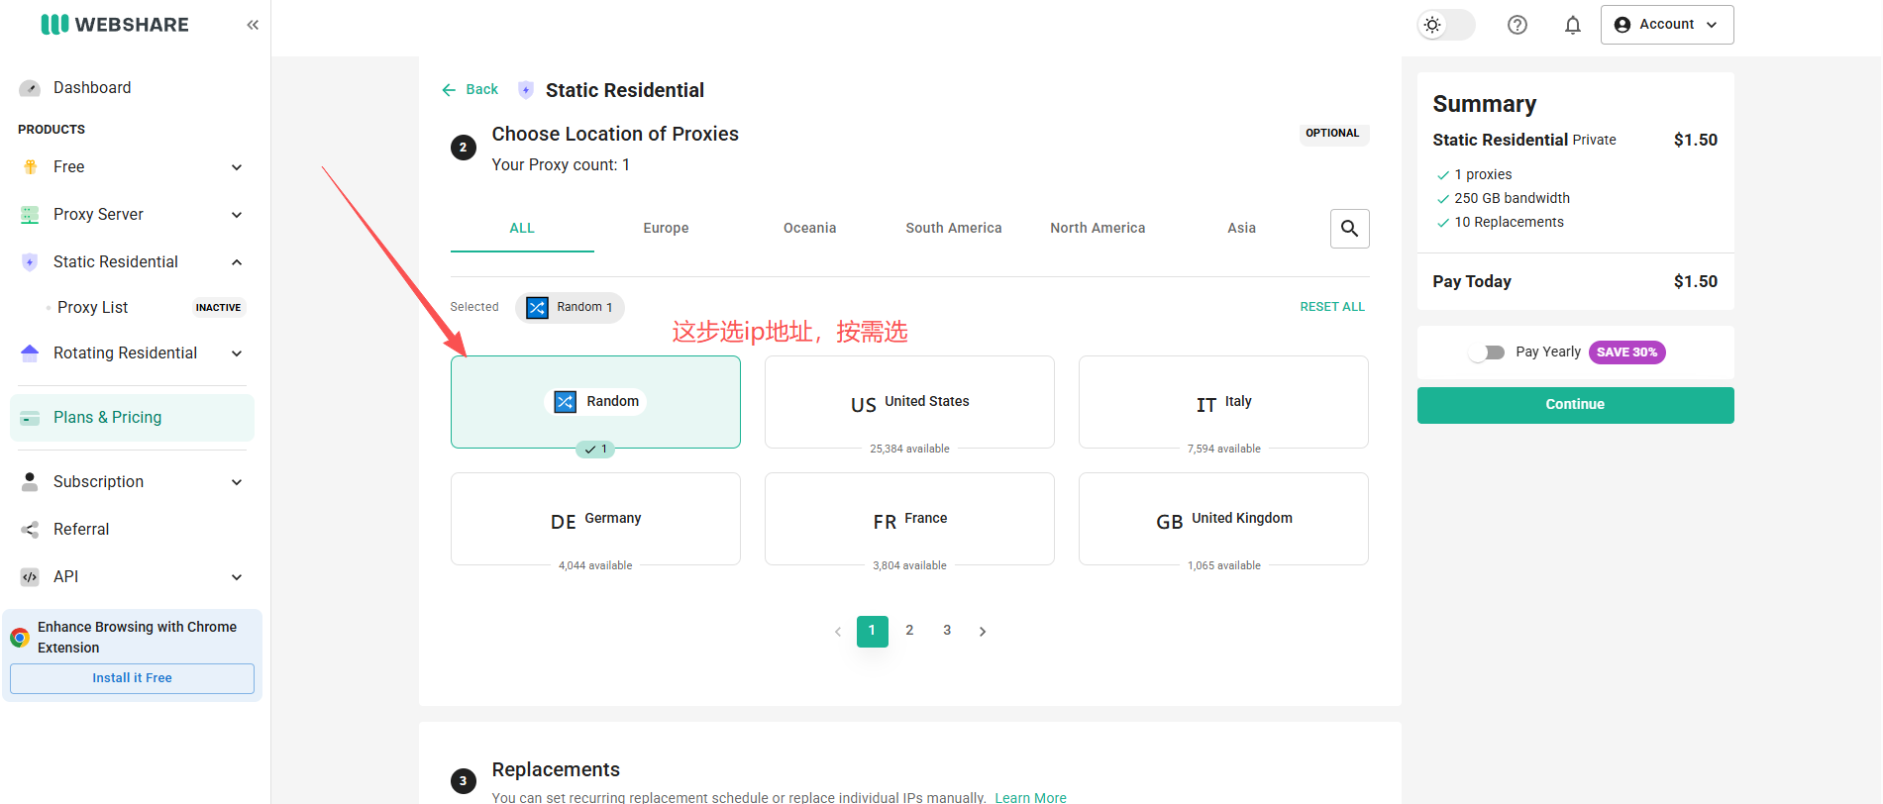Screen dimensions: 1883x804
Task: Open the Account dropdown
Action: [1667, 25]
